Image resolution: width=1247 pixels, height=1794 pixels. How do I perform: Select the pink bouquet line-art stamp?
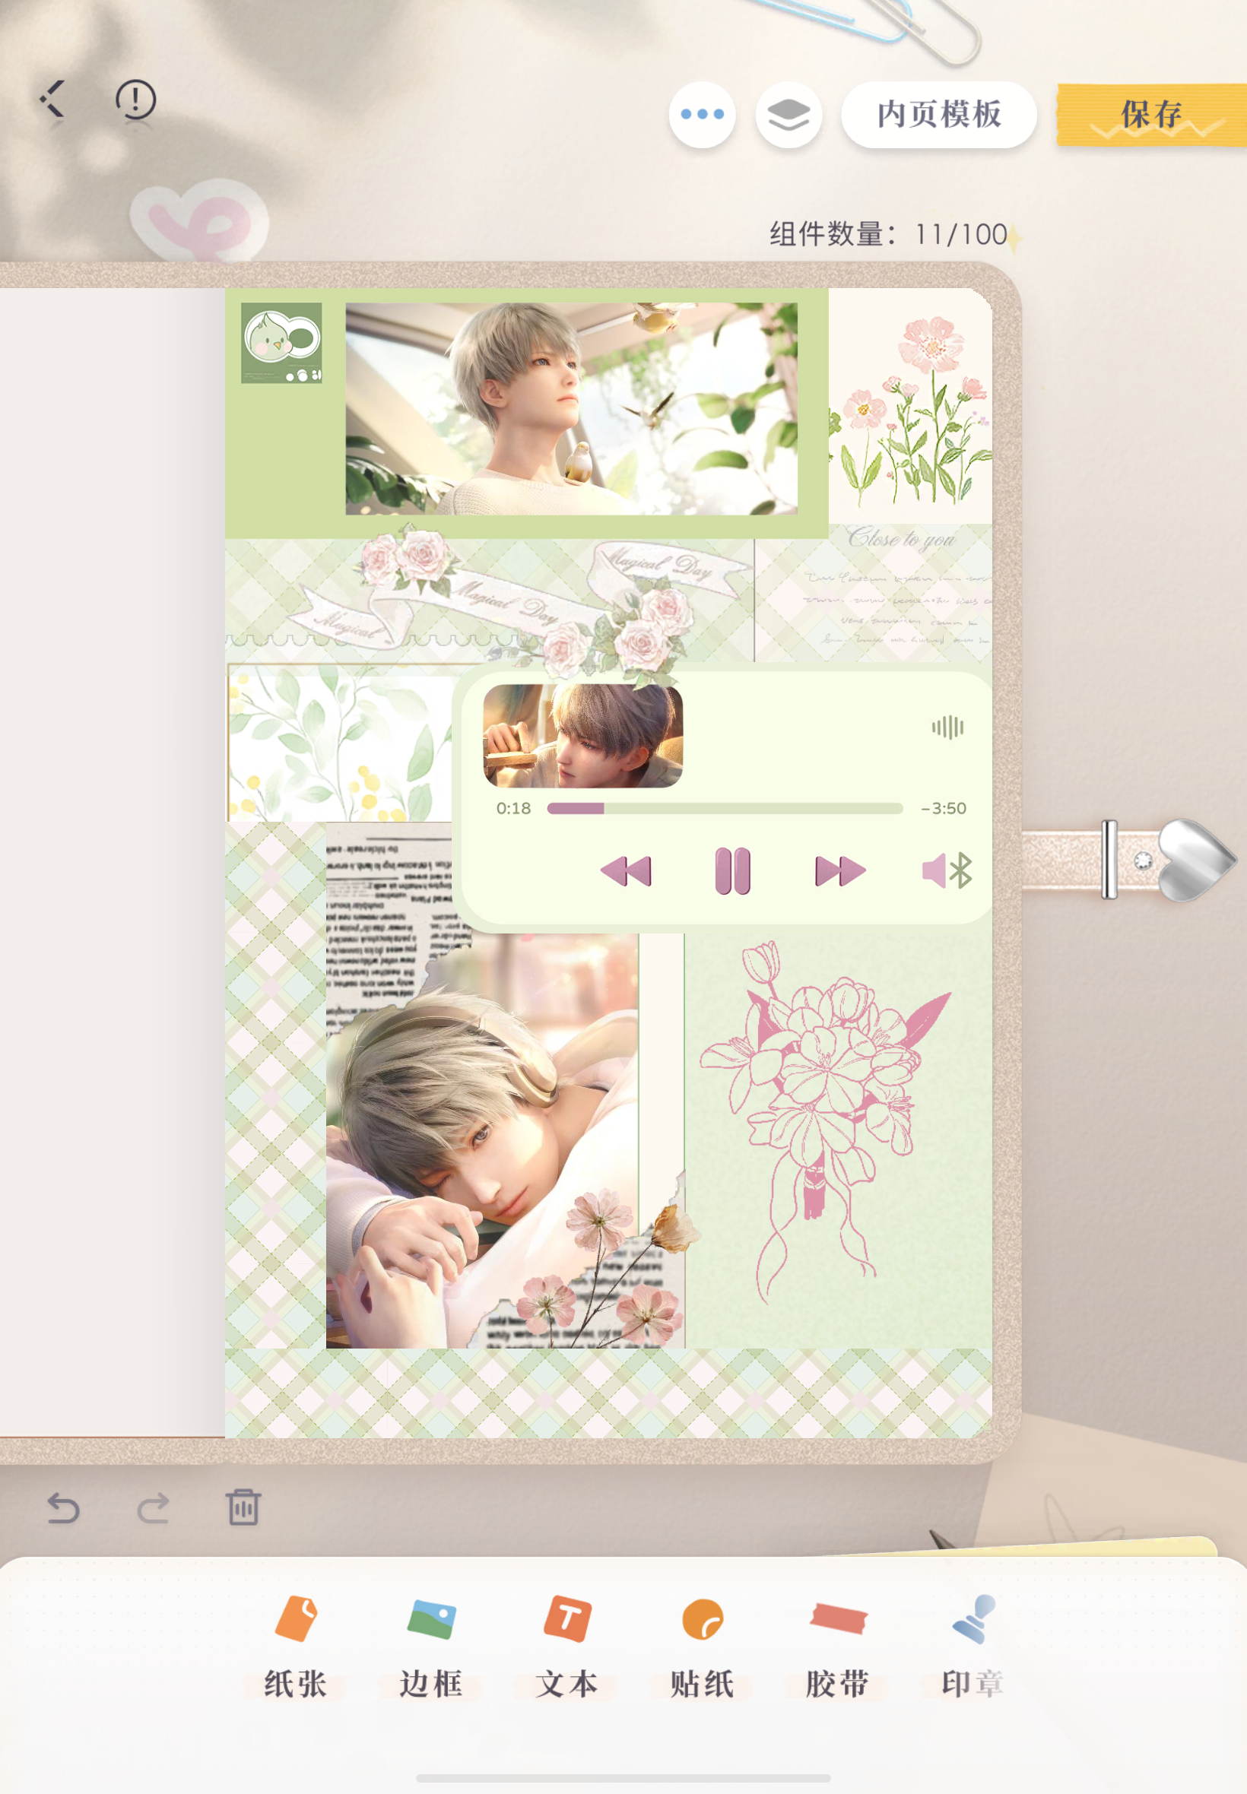pos(824,1122)
